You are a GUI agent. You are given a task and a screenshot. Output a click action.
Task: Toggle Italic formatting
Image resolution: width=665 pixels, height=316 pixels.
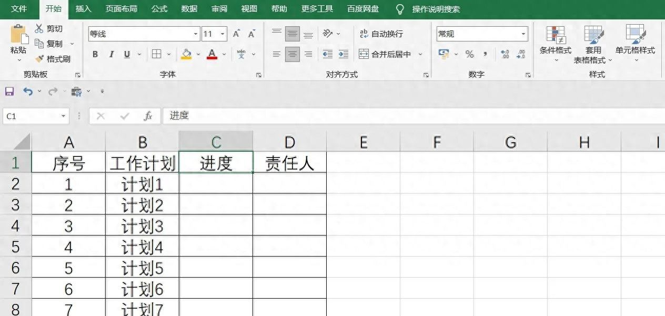[x=111, y=54]
